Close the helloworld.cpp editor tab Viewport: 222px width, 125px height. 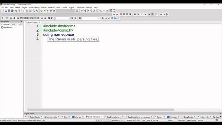[x=39, y=22]
